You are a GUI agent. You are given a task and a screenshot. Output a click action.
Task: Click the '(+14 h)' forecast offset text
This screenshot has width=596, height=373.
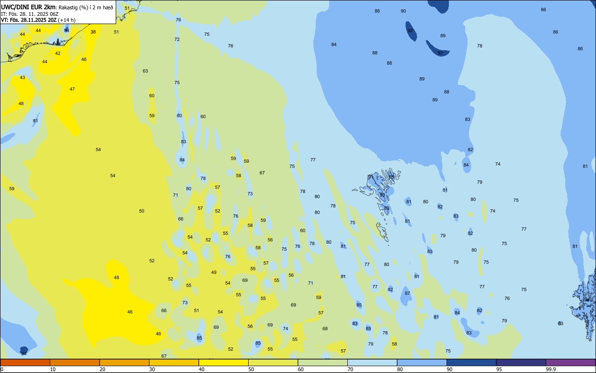[x=67, y=20]
